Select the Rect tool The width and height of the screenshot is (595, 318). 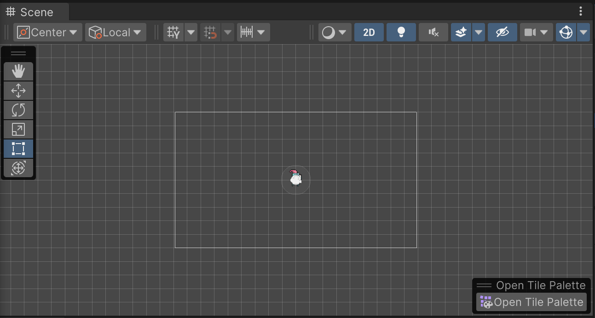click(x=18, y=149)
